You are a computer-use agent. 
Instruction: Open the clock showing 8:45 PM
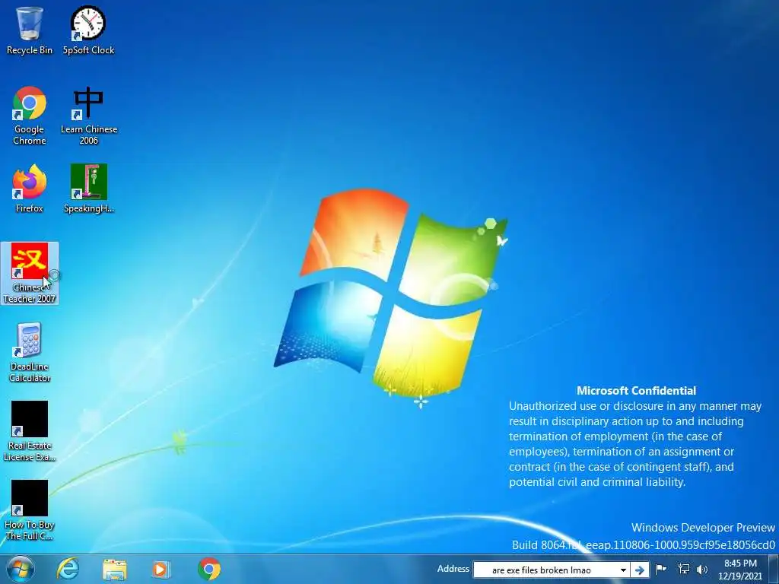[740, 569]
